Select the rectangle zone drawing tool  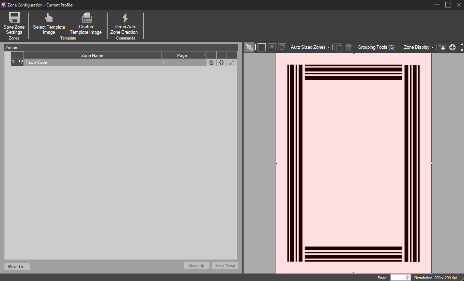[x=261, y=47]
